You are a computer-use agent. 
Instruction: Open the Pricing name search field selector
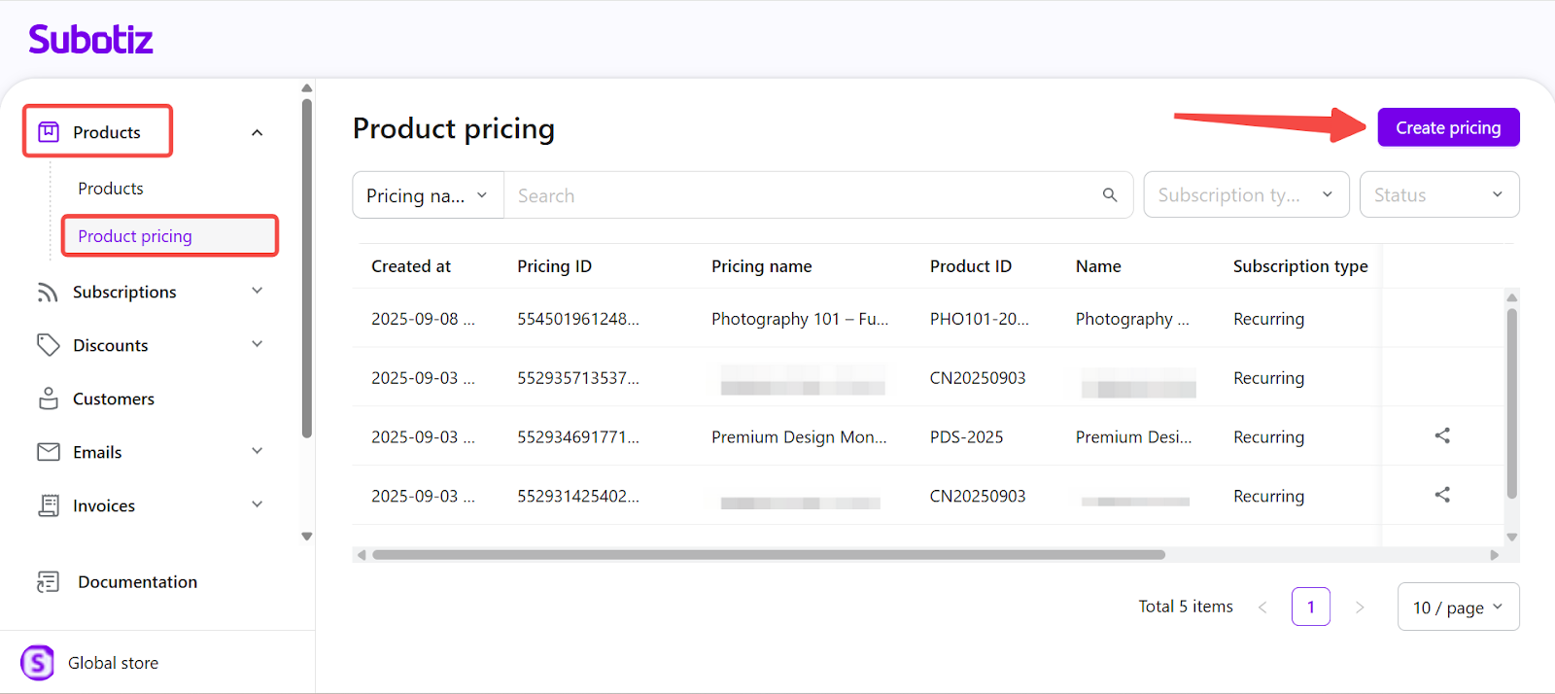point(428,195)
